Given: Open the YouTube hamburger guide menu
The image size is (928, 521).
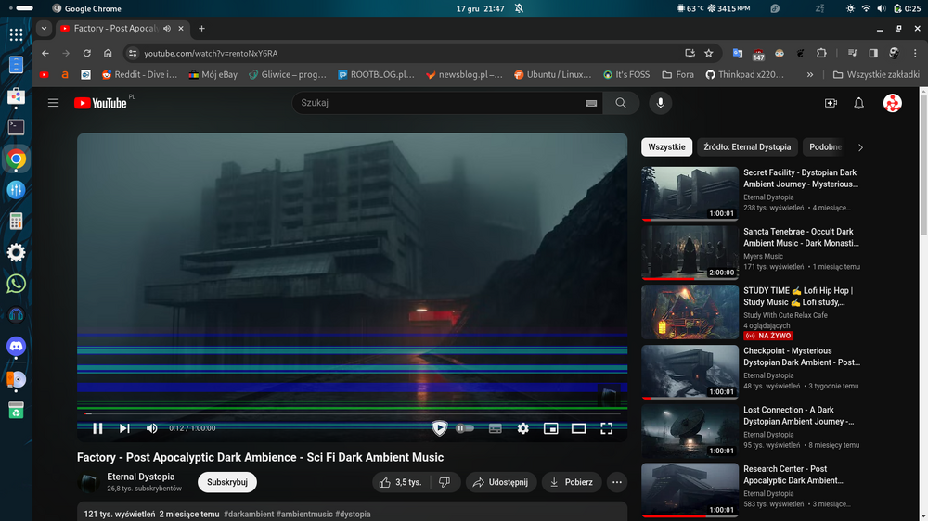Looking at the screenshot, I should [x=54, y=103].
